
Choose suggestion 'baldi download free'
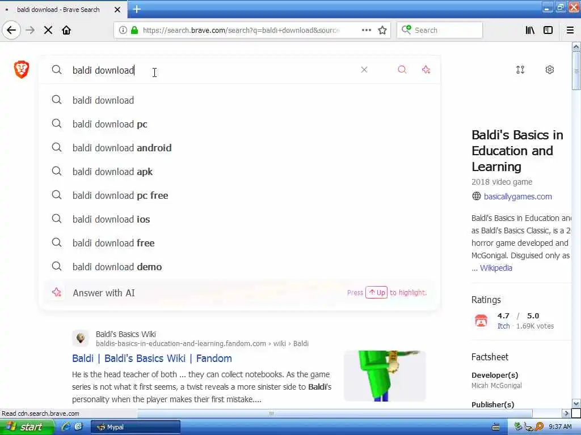pos(240,243)
